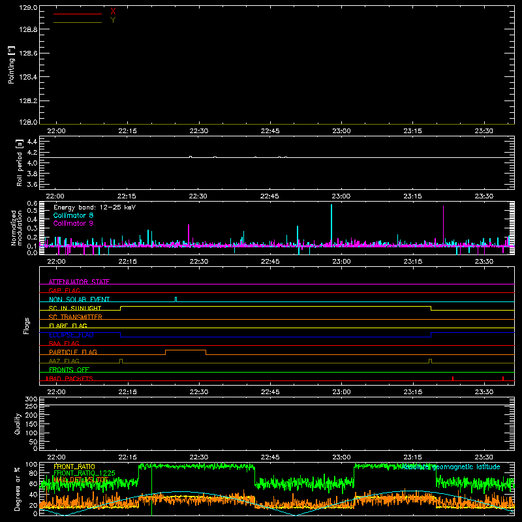The image size is (522, 522).
Task: Click the "Absolute geomagnetic latitude" label
Action: [x=451, y=467]
